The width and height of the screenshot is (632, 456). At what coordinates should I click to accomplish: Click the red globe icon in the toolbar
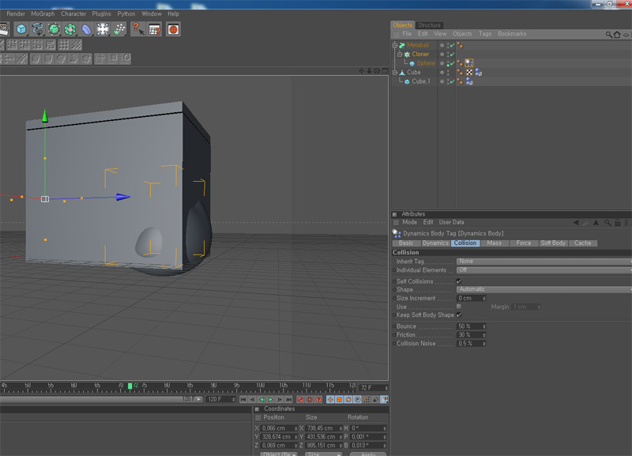[x=173, y=29]
